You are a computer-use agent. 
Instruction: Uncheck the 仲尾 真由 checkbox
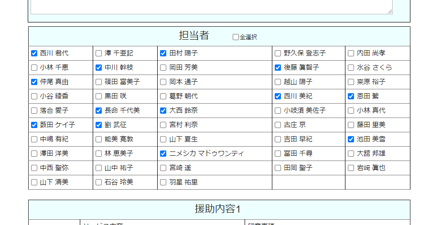(x=34, y=82)
